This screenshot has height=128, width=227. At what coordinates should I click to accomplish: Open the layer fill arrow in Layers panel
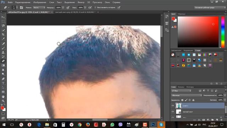click(225, 100)
